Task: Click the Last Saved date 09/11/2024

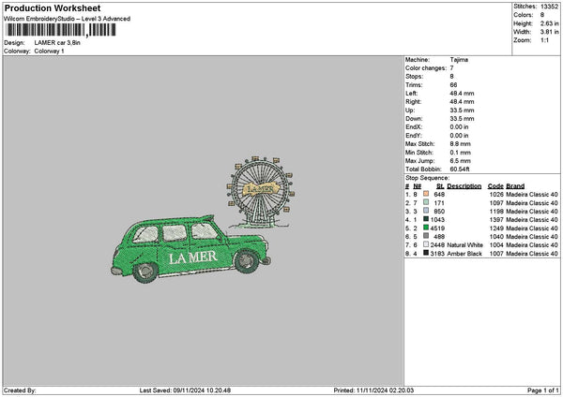Action: click(190, 390)
